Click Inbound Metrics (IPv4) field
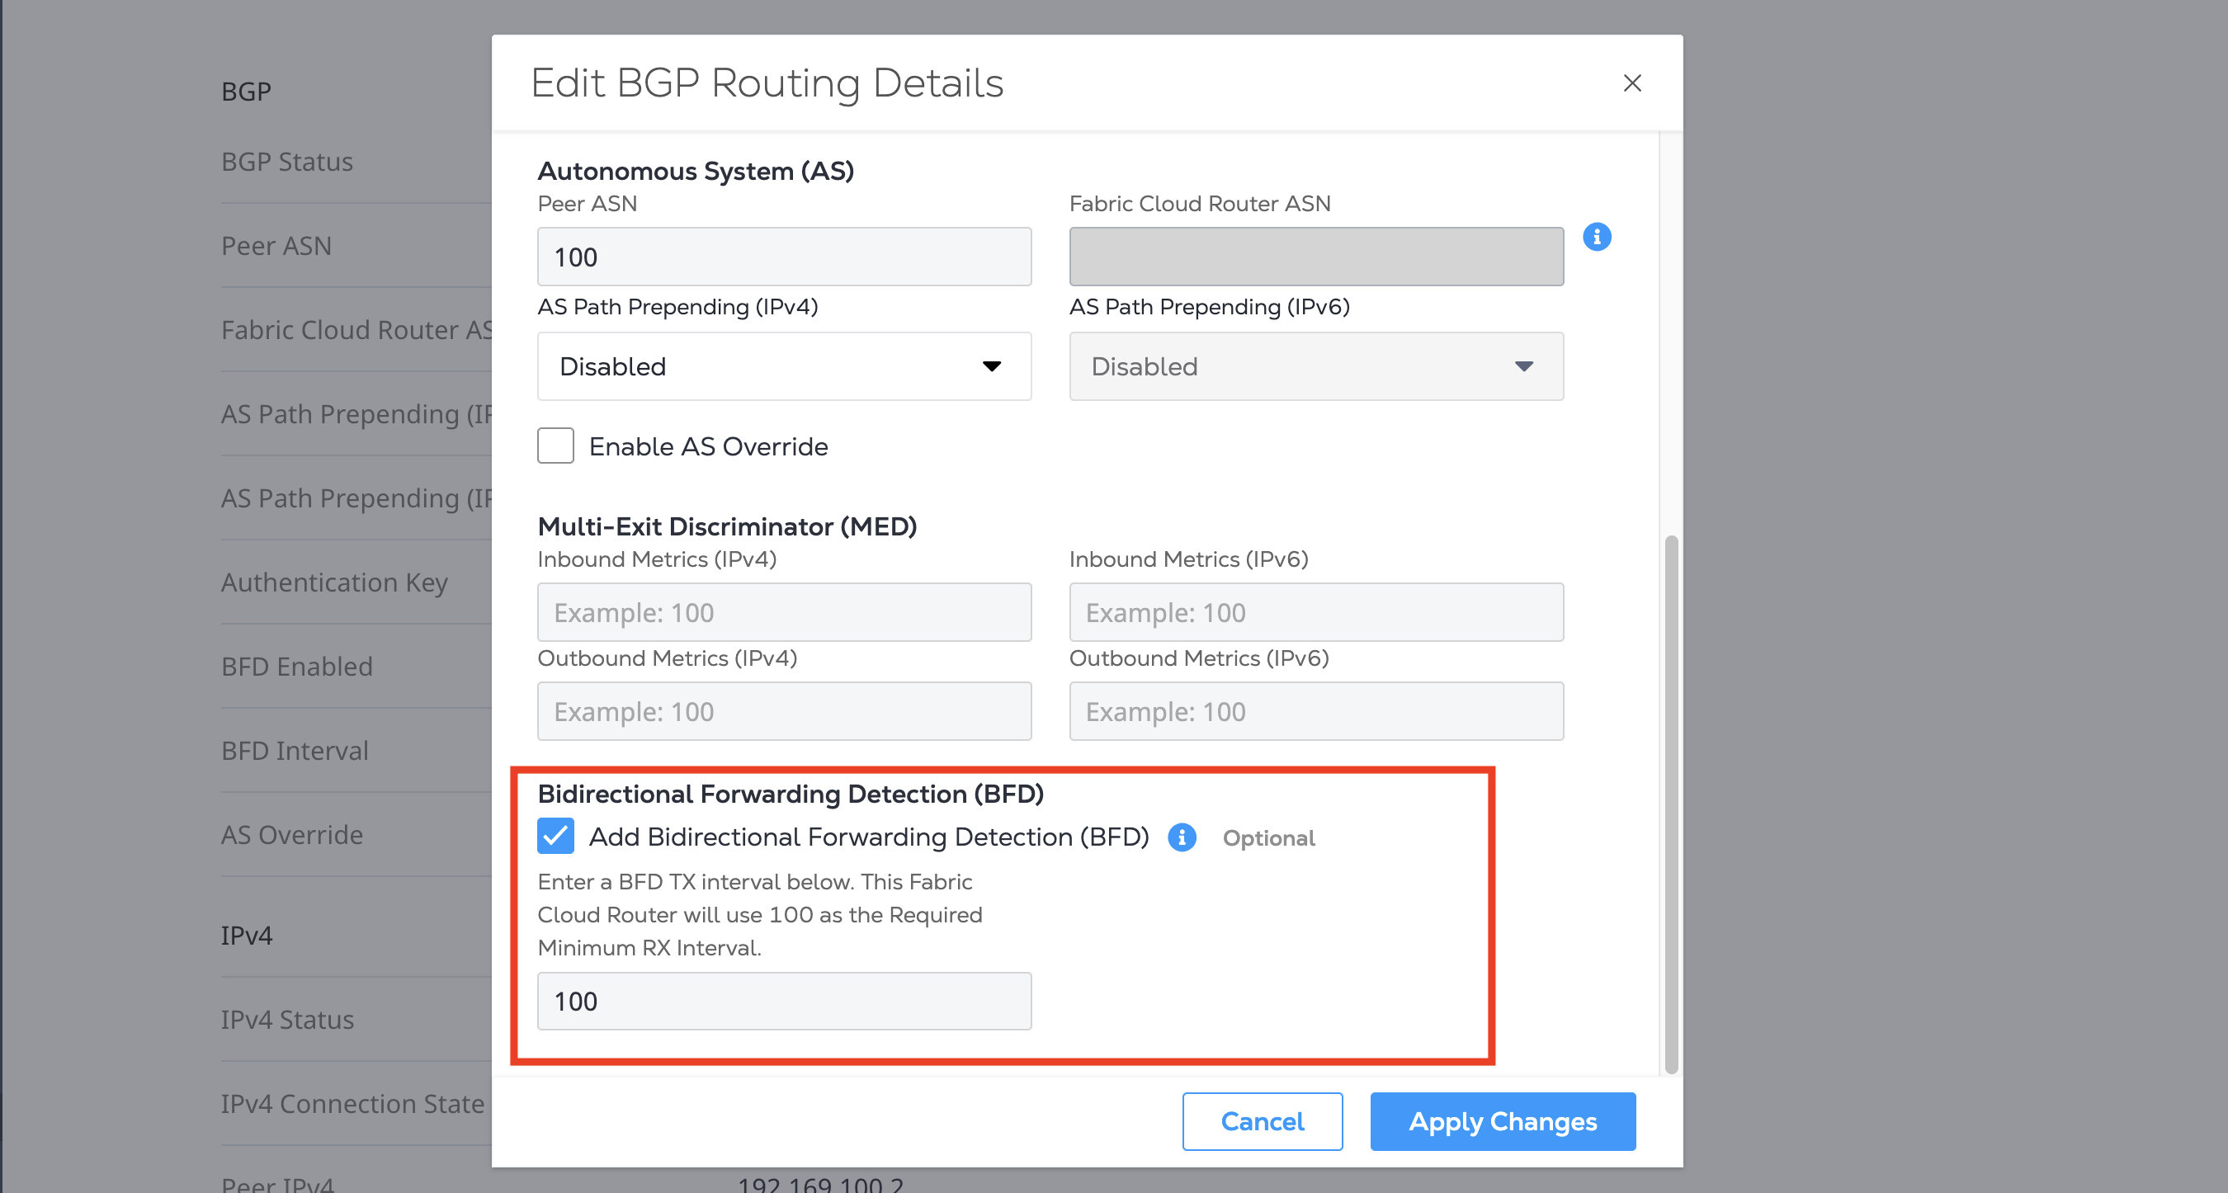 tap(784, 612)
